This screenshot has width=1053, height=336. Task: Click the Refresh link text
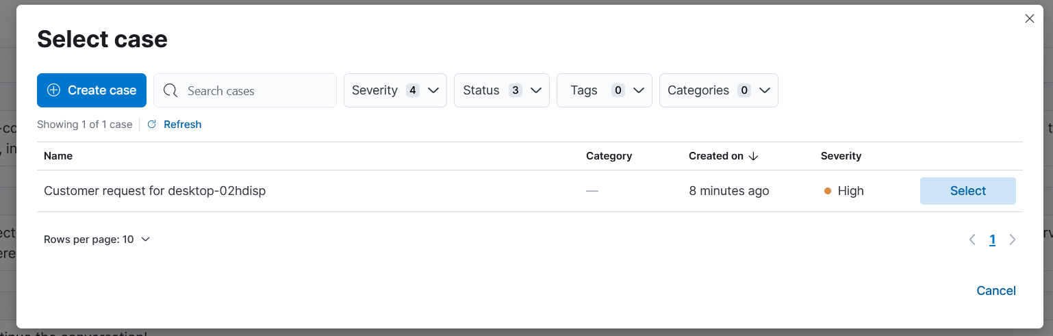pos(182,125)
